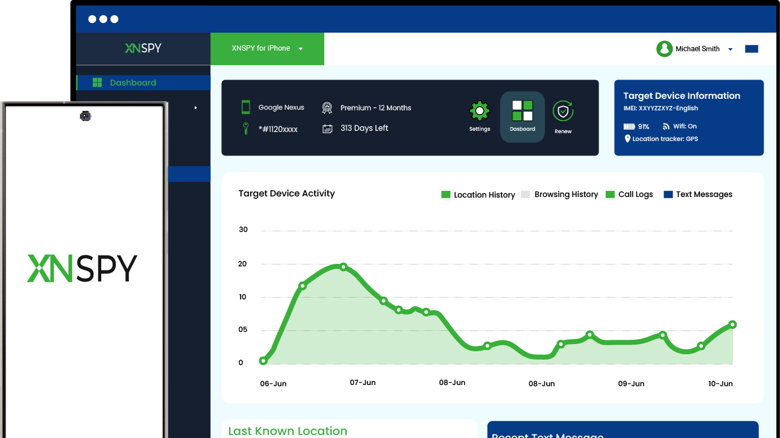Click the Settings label under the gear

(x=480, y=129)
